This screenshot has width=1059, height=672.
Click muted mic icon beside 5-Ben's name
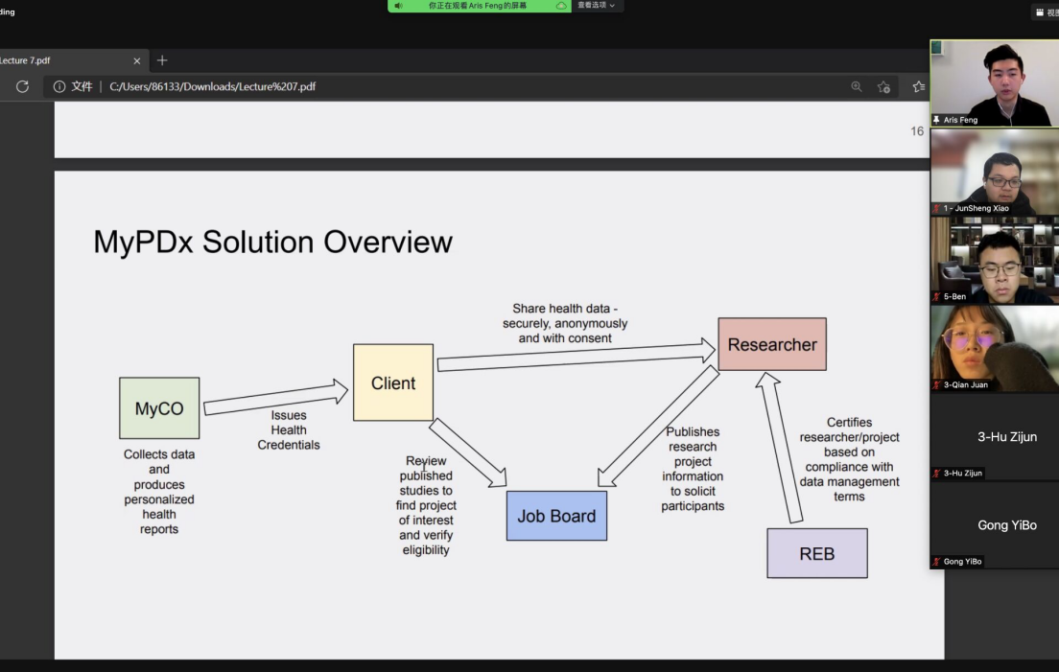(x=937, y=297)
